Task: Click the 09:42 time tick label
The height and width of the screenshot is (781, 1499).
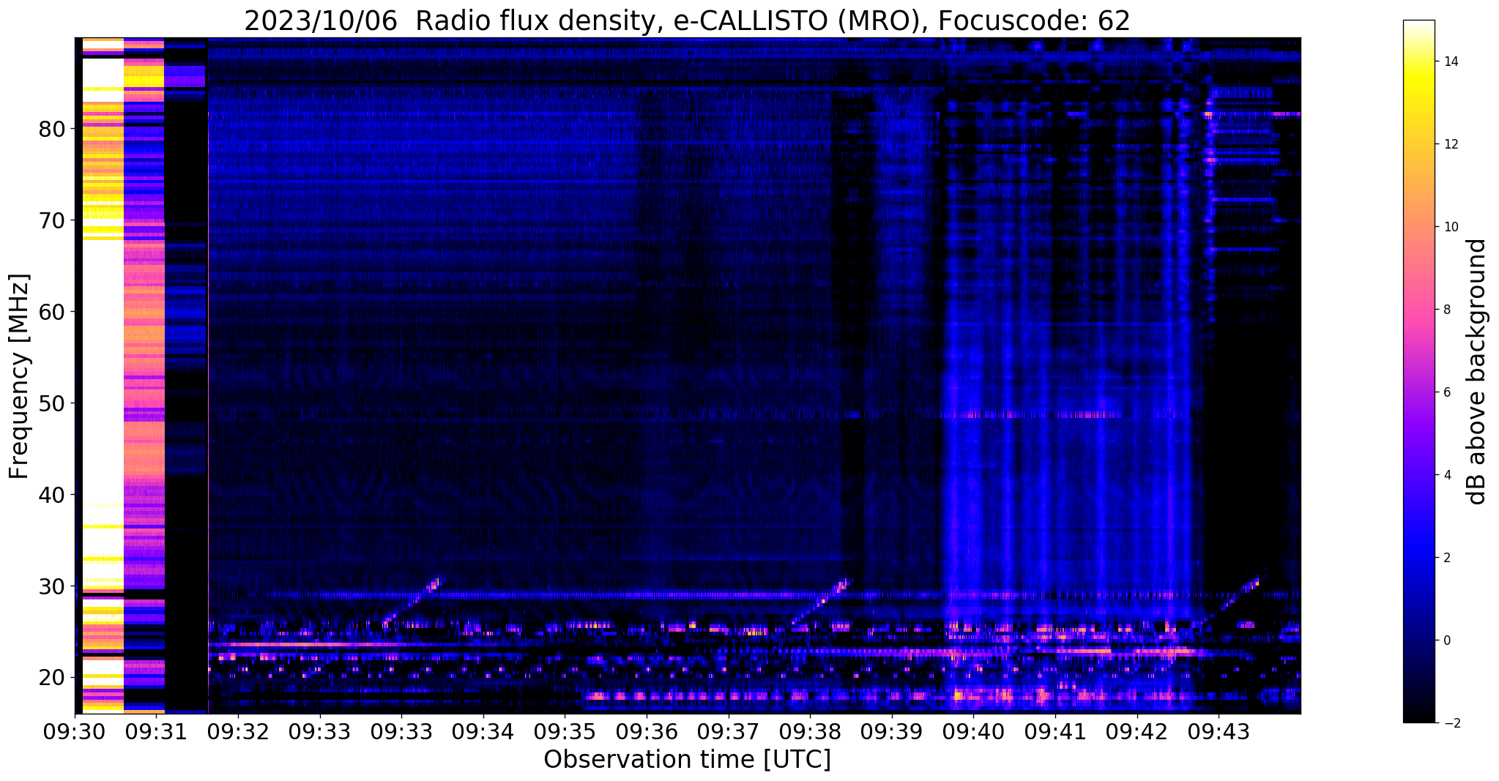Action: (x=1137, y=732)
